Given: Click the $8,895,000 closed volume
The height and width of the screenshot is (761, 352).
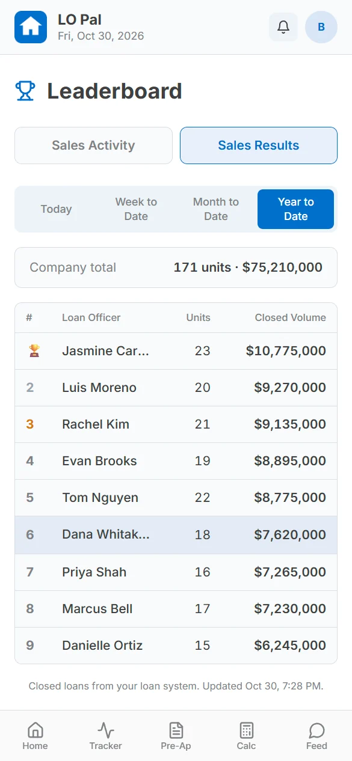Looking at the screenshot, I should 290,461.
